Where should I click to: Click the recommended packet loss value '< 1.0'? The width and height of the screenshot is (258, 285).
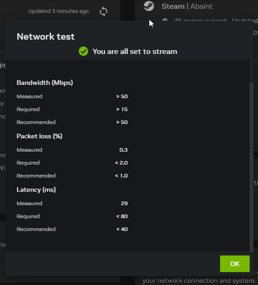[121, 176]
